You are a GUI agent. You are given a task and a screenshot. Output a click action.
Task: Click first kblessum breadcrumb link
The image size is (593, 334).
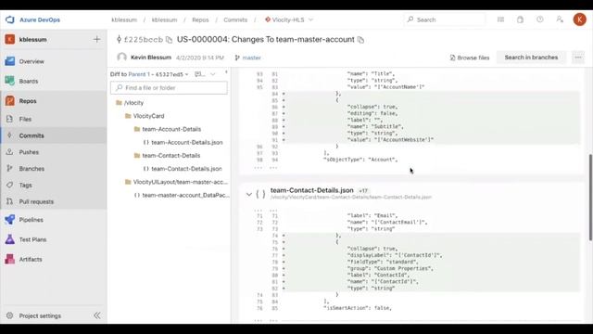coord(124,19)
